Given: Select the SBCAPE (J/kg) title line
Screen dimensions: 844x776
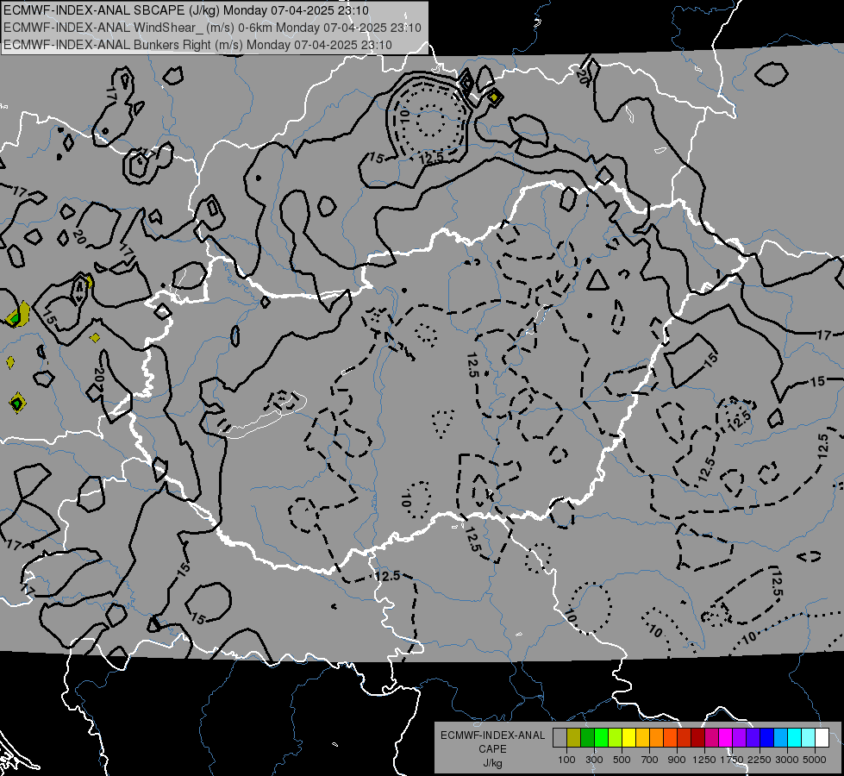Looking at the screenshot, I should click(x=186, y=10).
